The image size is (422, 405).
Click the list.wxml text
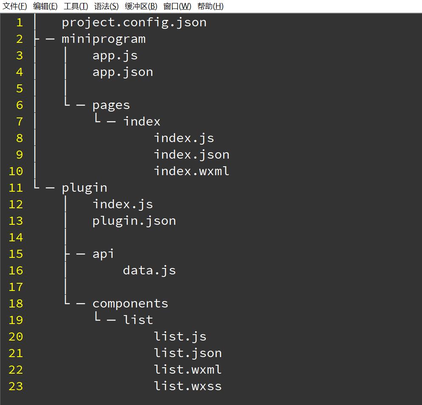188,370
